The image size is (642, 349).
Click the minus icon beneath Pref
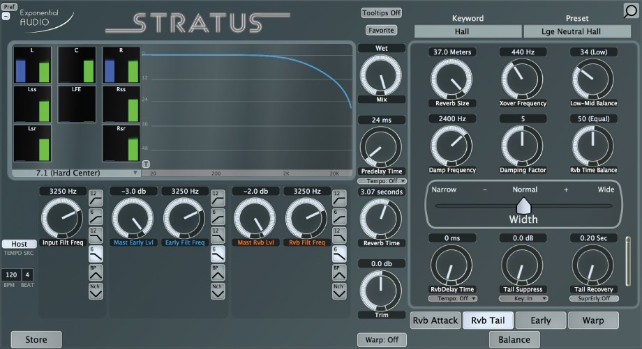point(6,16)
